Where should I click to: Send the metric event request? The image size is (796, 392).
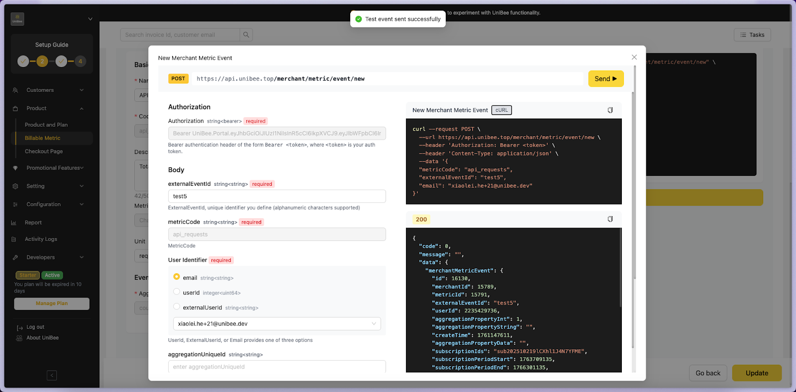point(606,78)
